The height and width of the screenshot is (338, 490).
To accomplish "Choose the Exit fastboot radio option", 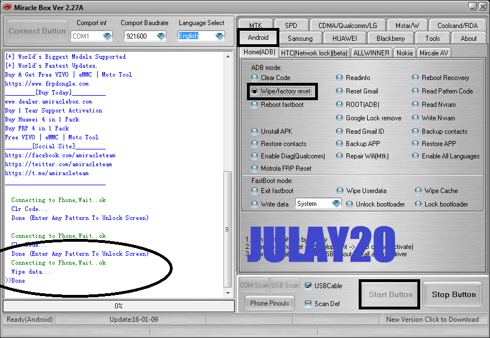I will [254, 191].
